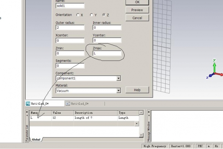Select the description cell 'length of ?'
Viewport: 223px width, 149px height.
pos(95,118)
